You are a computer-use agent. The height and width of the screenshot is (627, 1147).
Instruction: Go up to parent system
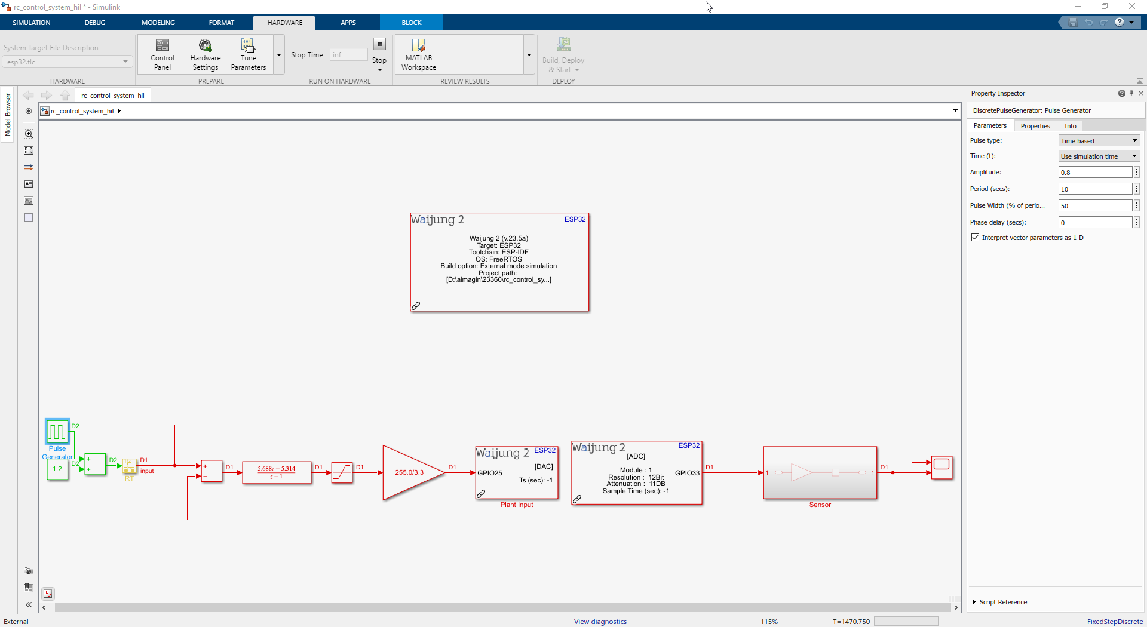pyautogui.click(x=65, y=95)
